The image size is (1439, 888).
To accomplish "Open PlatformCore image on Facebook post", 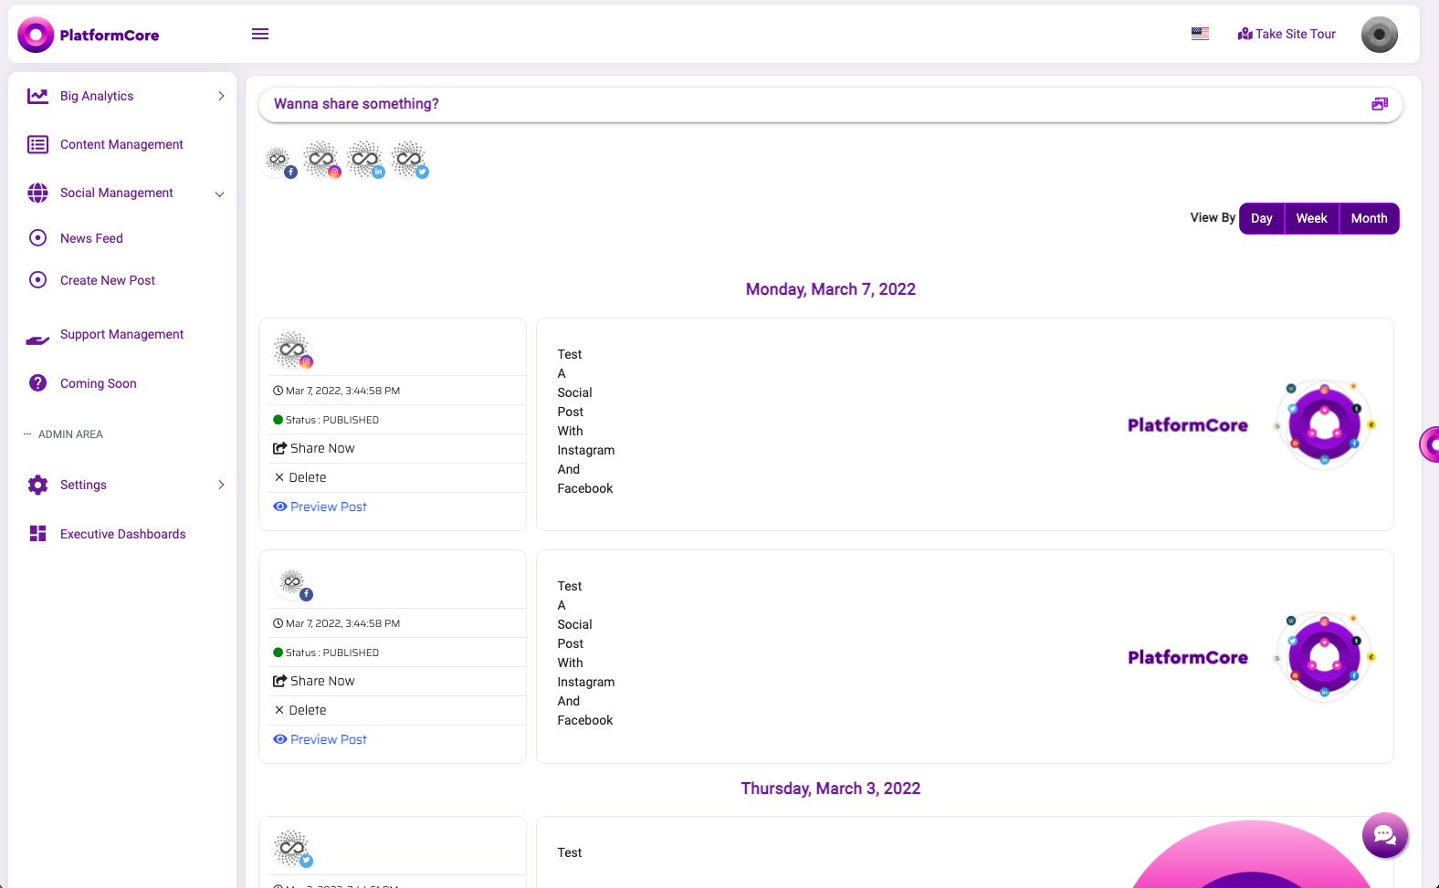I will coord(1252,657).
